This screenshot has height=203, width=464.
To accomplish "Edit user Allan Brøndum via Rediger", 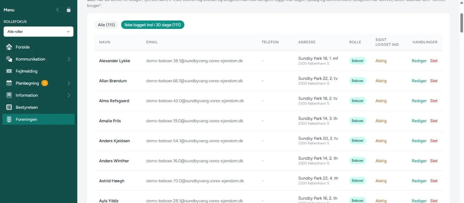I will [x=419, y=81].
